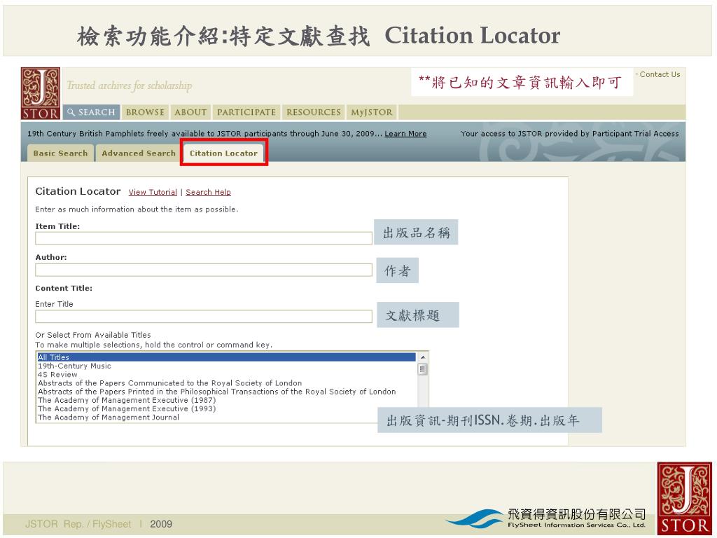Viewport: 717px width, 538px height.
Task: Select the Citation Locator tab
Action: click(223, 153)
